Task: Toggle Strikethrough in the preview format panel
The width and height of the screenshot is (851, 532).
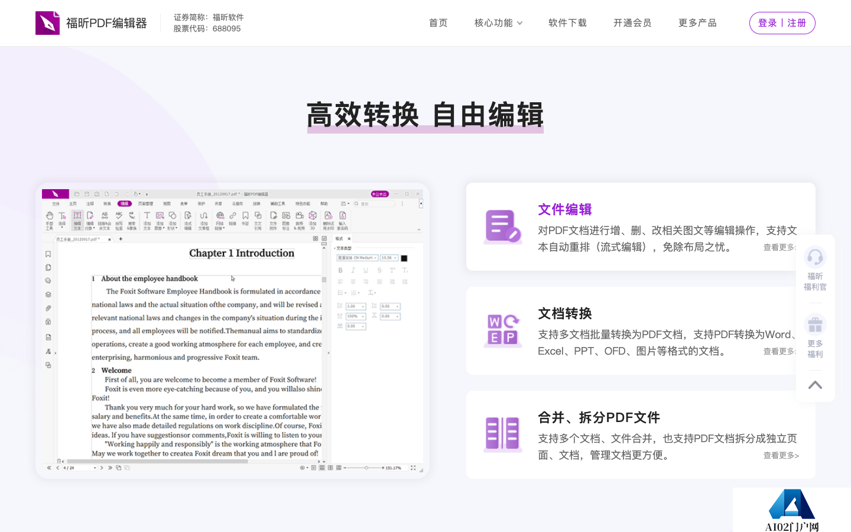Action: click(379, 270)
